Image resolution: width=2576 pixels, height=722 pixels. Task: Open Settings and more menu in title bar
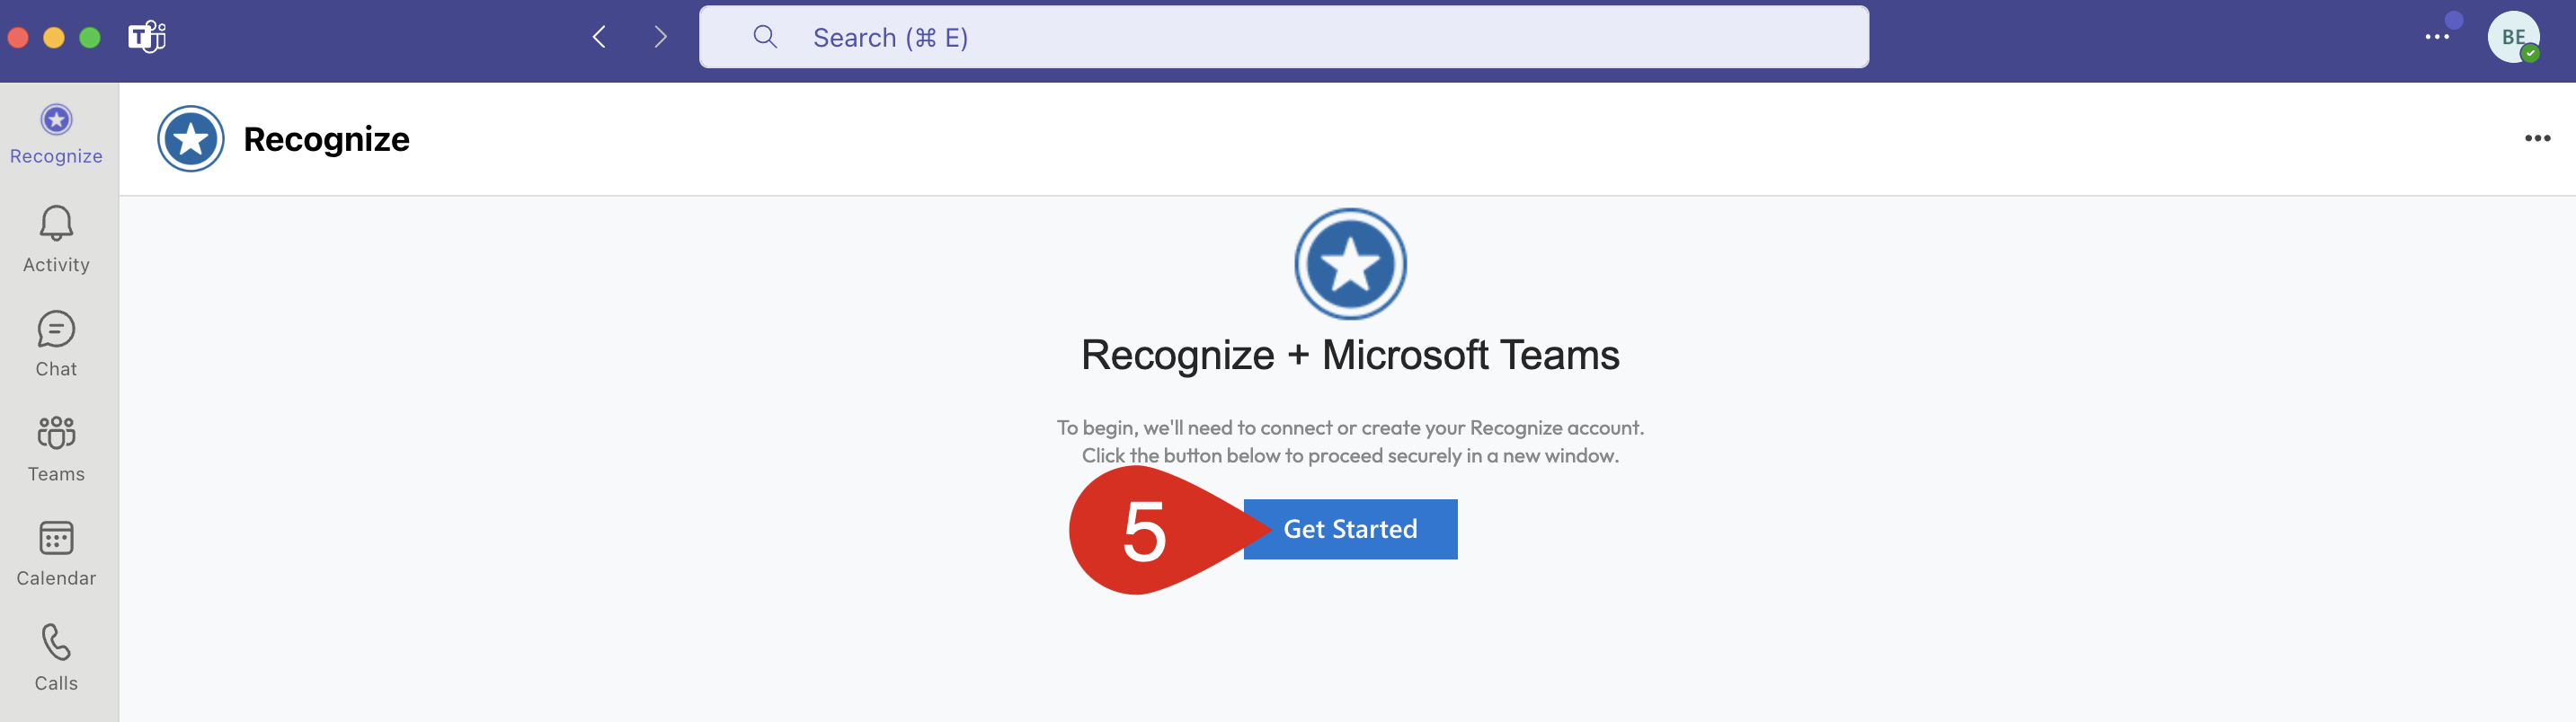[2436, 38]
